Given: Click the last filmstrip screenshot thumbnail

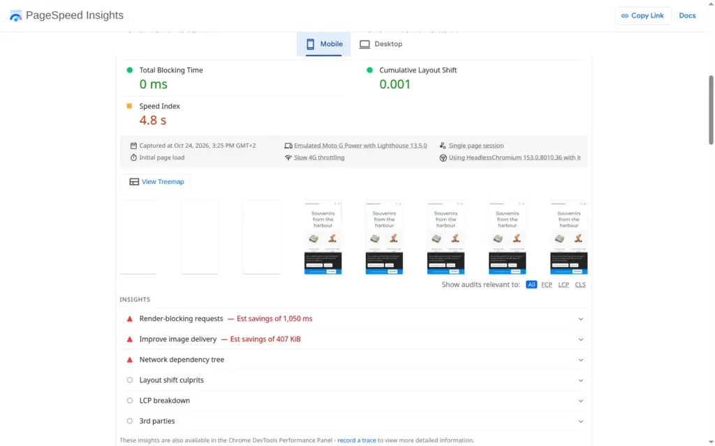Looking at the screenshot, I should 568,237.
